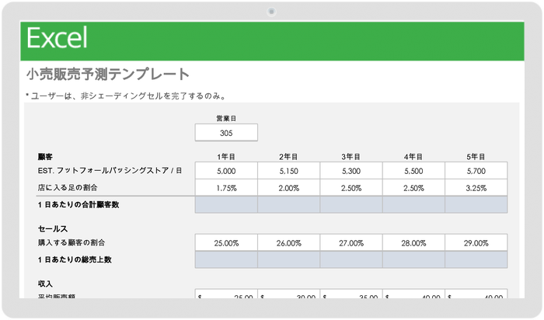Image resolution: width=544 pixels, height=320 pixels.
Task: Click the 収入 section heading
Action: coord(45,283)
